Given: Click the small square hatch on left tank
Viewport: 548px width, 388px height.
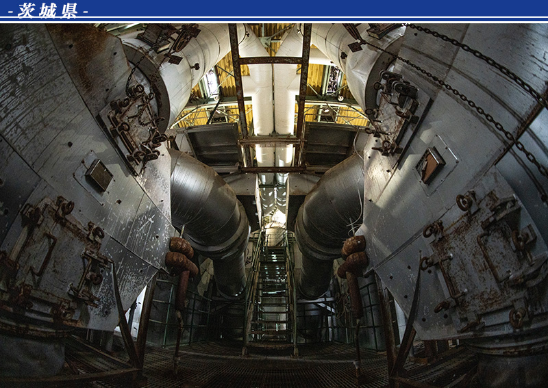Looking at the screenshot, I should [x=99, y=175].
